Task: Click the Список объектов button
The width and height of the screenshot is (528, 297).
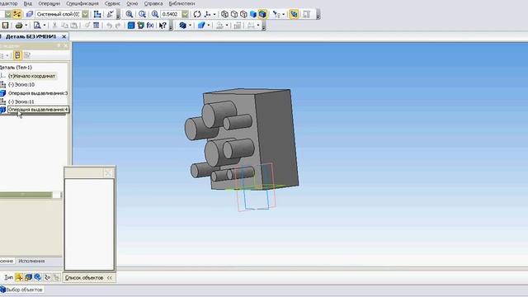Action: coord(84,278)
